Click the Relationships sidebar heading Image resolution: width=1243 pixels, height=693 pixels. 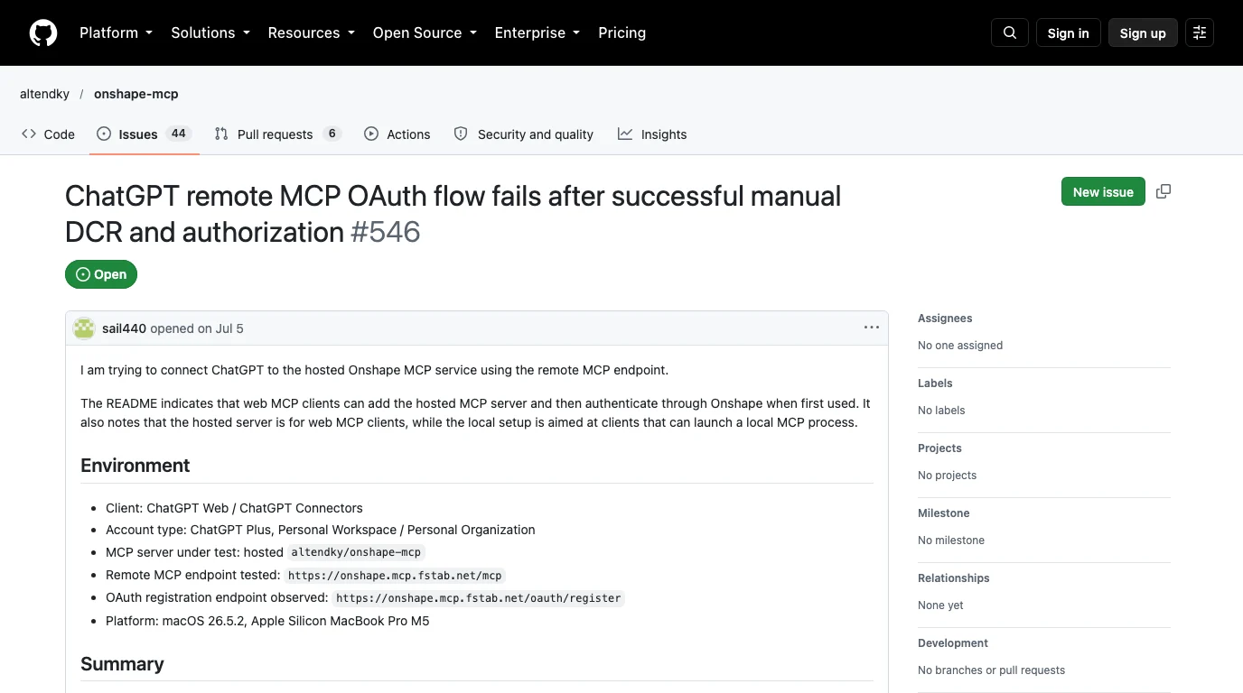954,578
